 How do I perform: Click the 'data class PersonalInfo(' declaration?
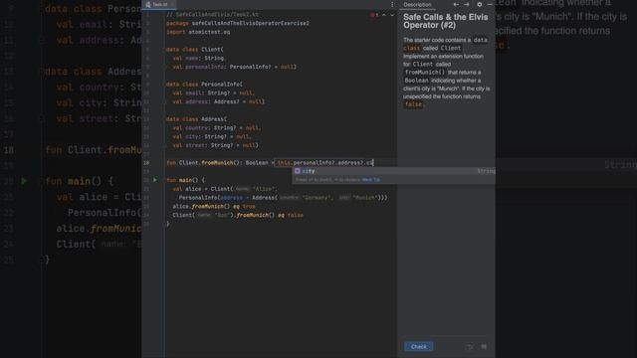204,85
